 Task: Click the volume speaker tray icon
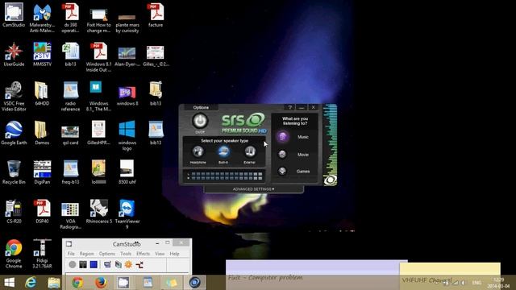pos(463,283)
